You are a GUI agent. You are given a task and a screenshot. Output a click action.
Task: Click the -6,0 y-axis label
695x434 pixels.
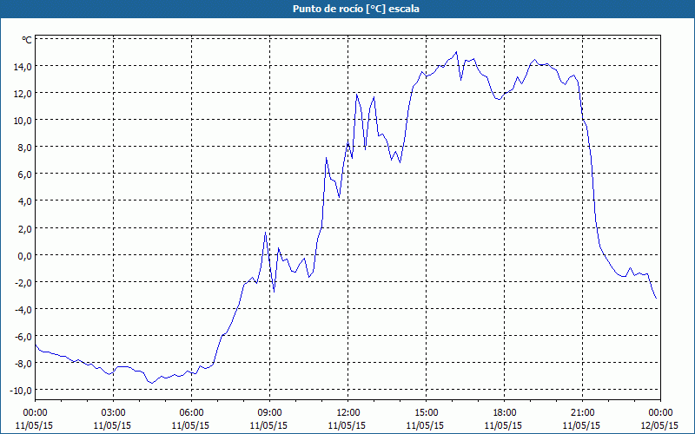click(24, 337)
